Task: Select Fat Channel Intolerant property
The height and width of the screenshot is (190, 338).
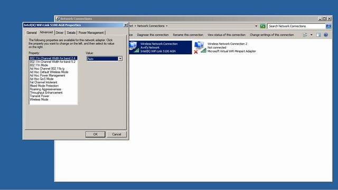Action: click(53, 82)
